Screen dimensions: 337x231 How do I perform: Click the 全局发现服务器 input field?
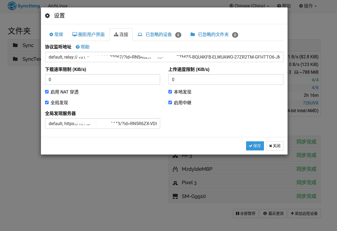102,123
